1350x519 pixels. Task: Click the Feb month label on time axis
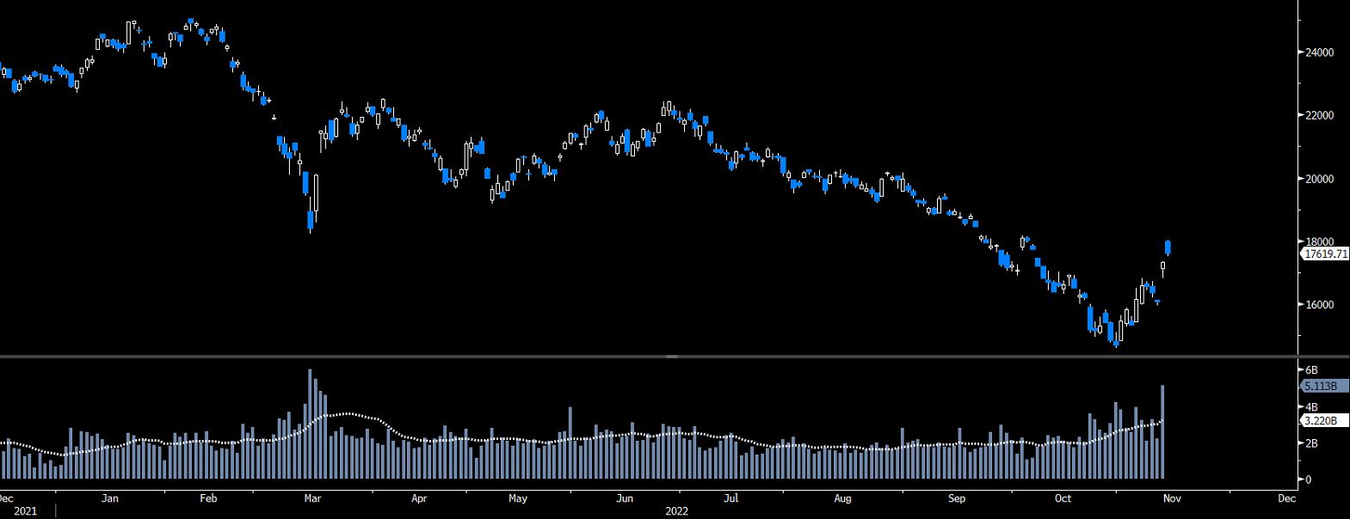[x=207, y=498]
